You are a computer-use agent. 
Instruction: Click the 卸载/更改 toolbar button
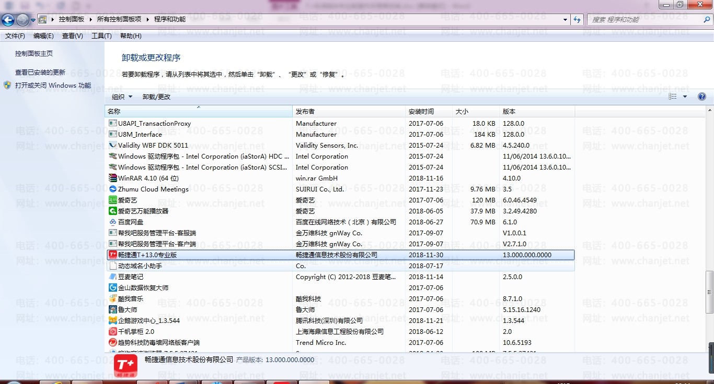[156, 97]
